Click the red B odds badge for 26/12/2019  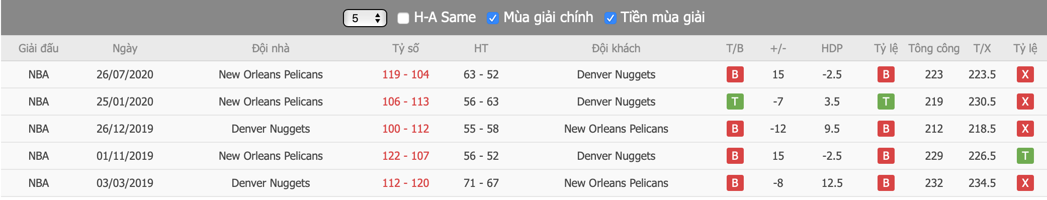point(886,129)
